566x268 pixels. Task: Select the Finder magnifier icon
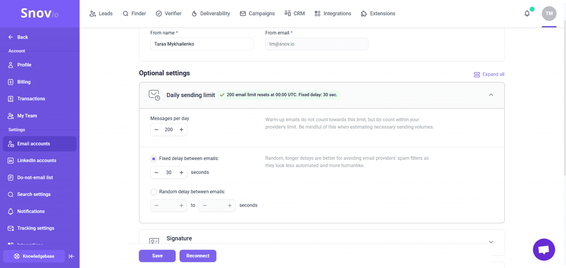pyautogui.click(x=125, y=13)
